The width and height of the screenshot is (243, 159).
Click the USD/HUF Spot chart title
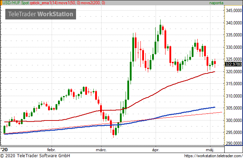click(x=16, y=3)
